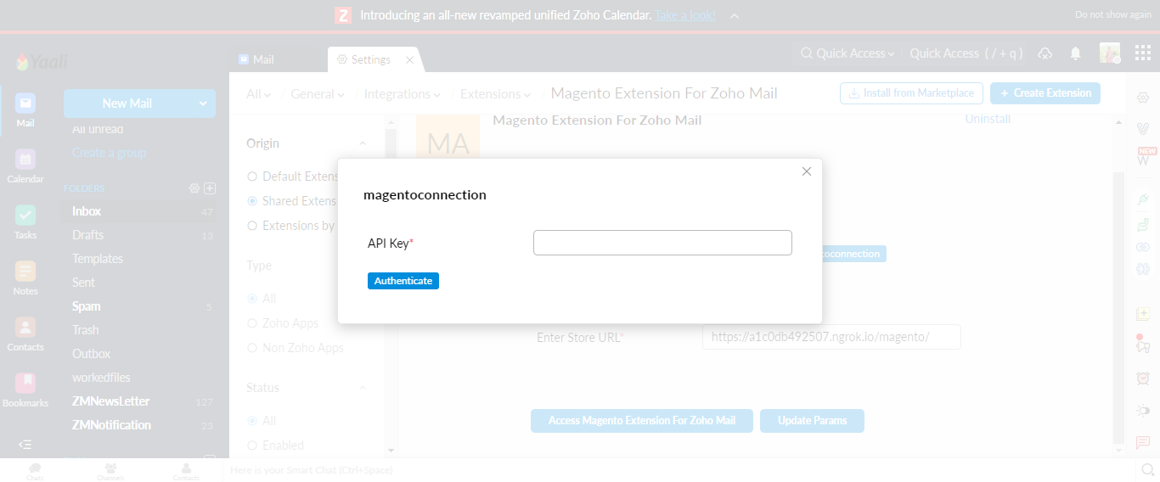
Task: Open the Bookmarks app icon
Action: [x=25, y=384]
